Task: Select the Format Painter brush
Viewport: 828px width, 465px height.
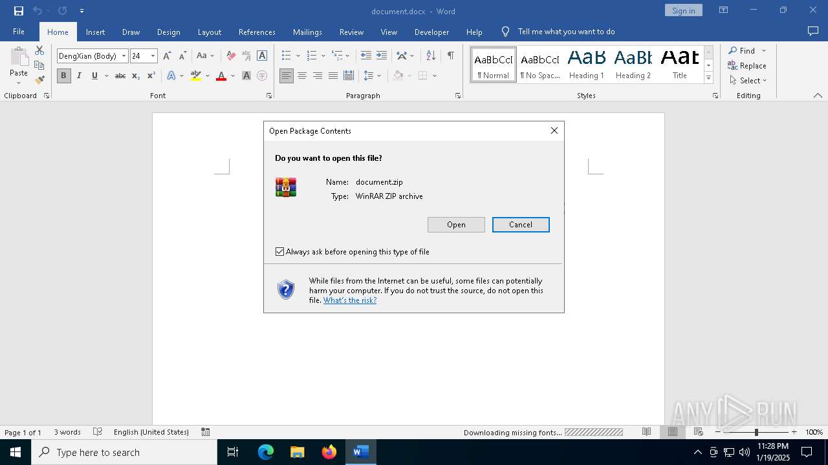Action: (39, 80)
